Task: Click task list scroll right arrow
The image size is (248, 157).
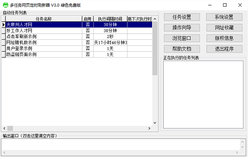Action: [x=149, y=128]
